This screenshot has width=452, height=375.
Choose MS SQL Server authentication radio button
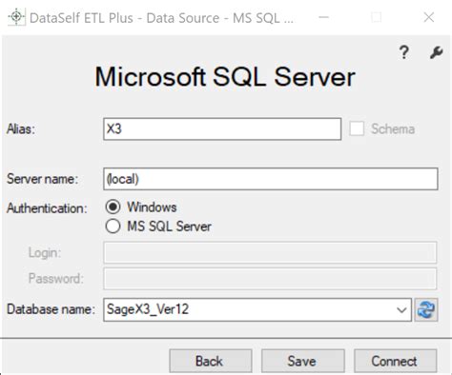coord(113,227)
